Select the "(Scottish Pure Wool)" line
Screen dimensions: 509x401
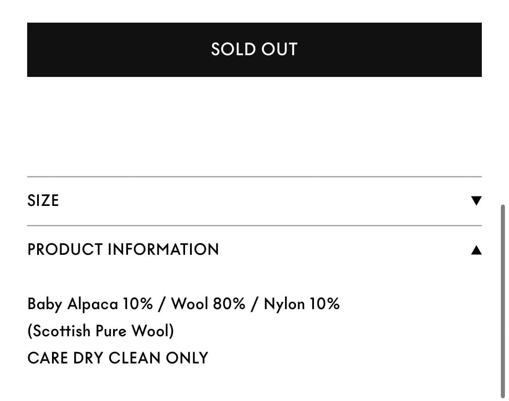pyautogui.click(x=100, y=331)
